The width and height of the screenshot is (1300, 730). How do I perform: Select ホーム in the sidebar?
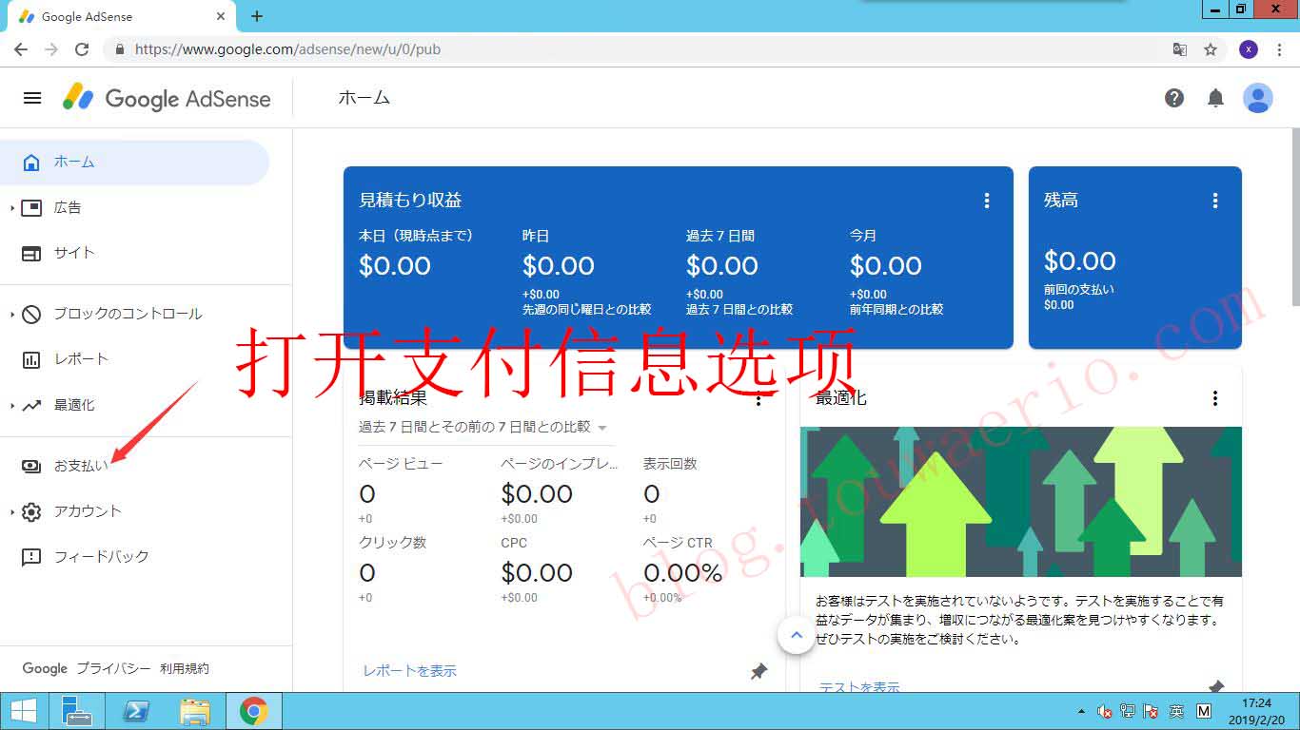134,163
